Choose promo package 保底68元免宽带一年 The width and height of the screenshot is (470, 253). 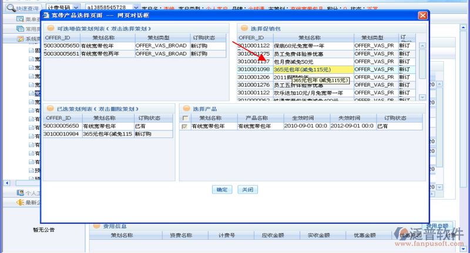pyautogui.click(x=326, y=46)
